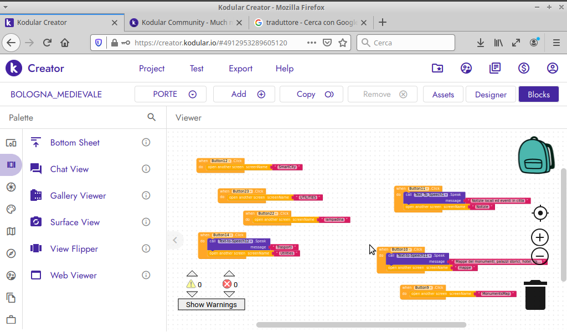Go to previous warning with up arrow
This screenshot has height=332, width=567.
coord(192,274)
